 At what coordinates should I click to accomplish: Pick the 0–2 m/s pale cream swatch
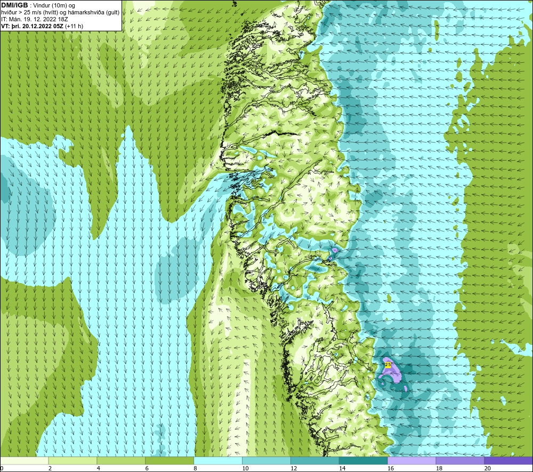[x=25, y=461]
